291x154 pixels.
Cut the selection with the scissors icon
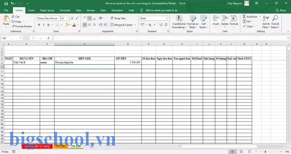(x=13, y=16)
